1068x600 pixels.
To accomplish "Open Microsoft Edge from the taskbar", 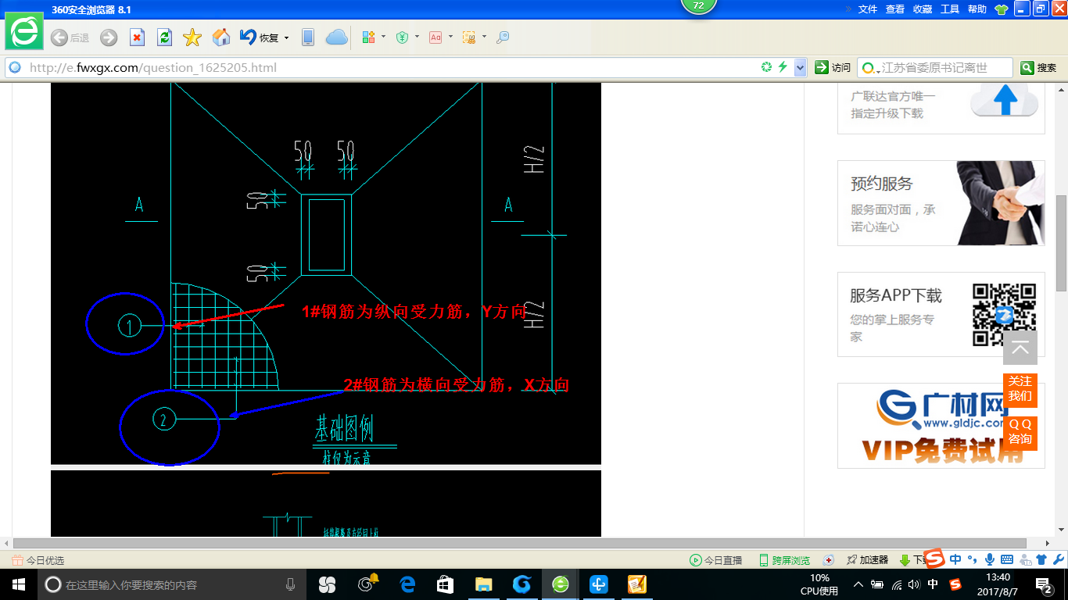I will tap(407, 584).
